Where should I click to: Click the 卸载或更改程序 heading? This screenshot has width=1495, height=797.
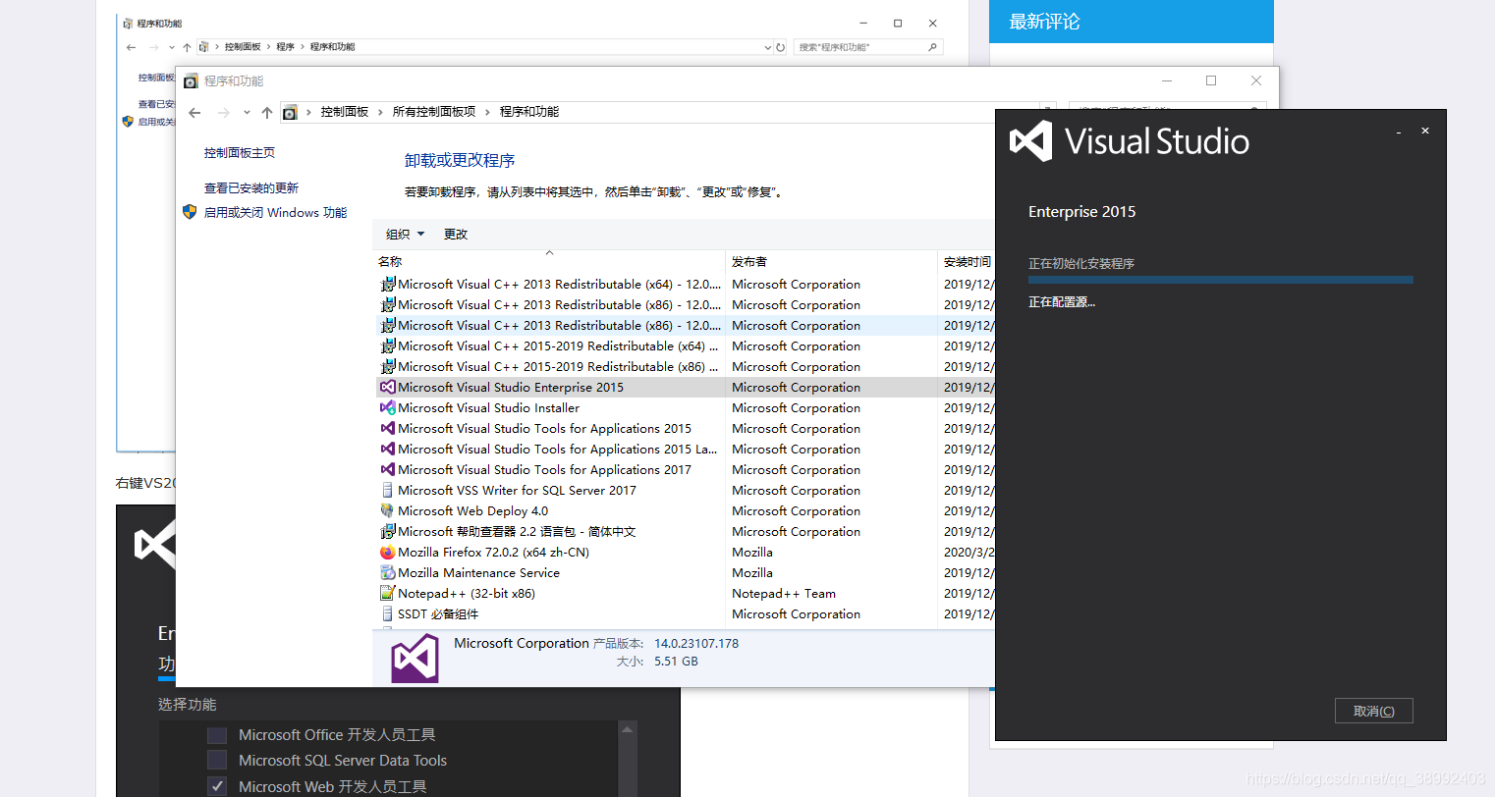point(460,160)
